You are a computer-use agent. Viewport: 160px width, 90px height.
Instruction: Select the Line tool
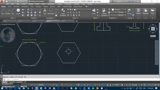tap(3, 11)
